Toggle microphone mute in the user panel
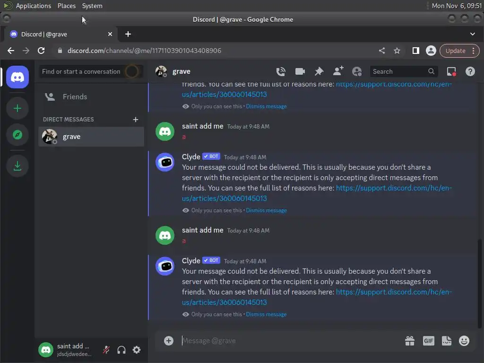484x363 pixels. tap(106, 350)
